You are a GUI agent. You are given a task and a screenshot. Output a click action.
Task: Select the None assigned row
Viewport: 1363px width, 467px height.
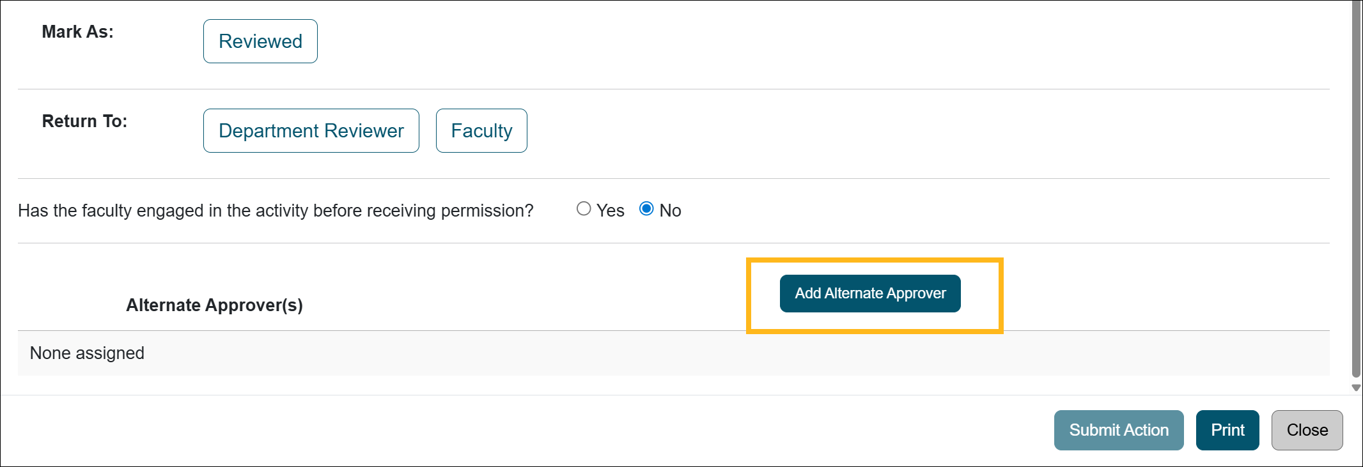tap(88, 353)
